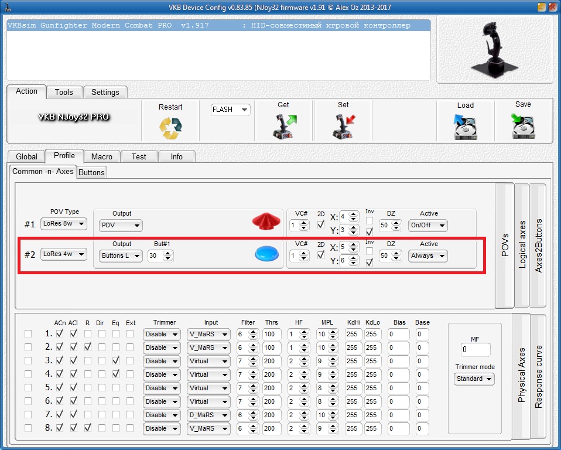Click the Load disk icon
The image size is (561, 450).
click(465, 127)
